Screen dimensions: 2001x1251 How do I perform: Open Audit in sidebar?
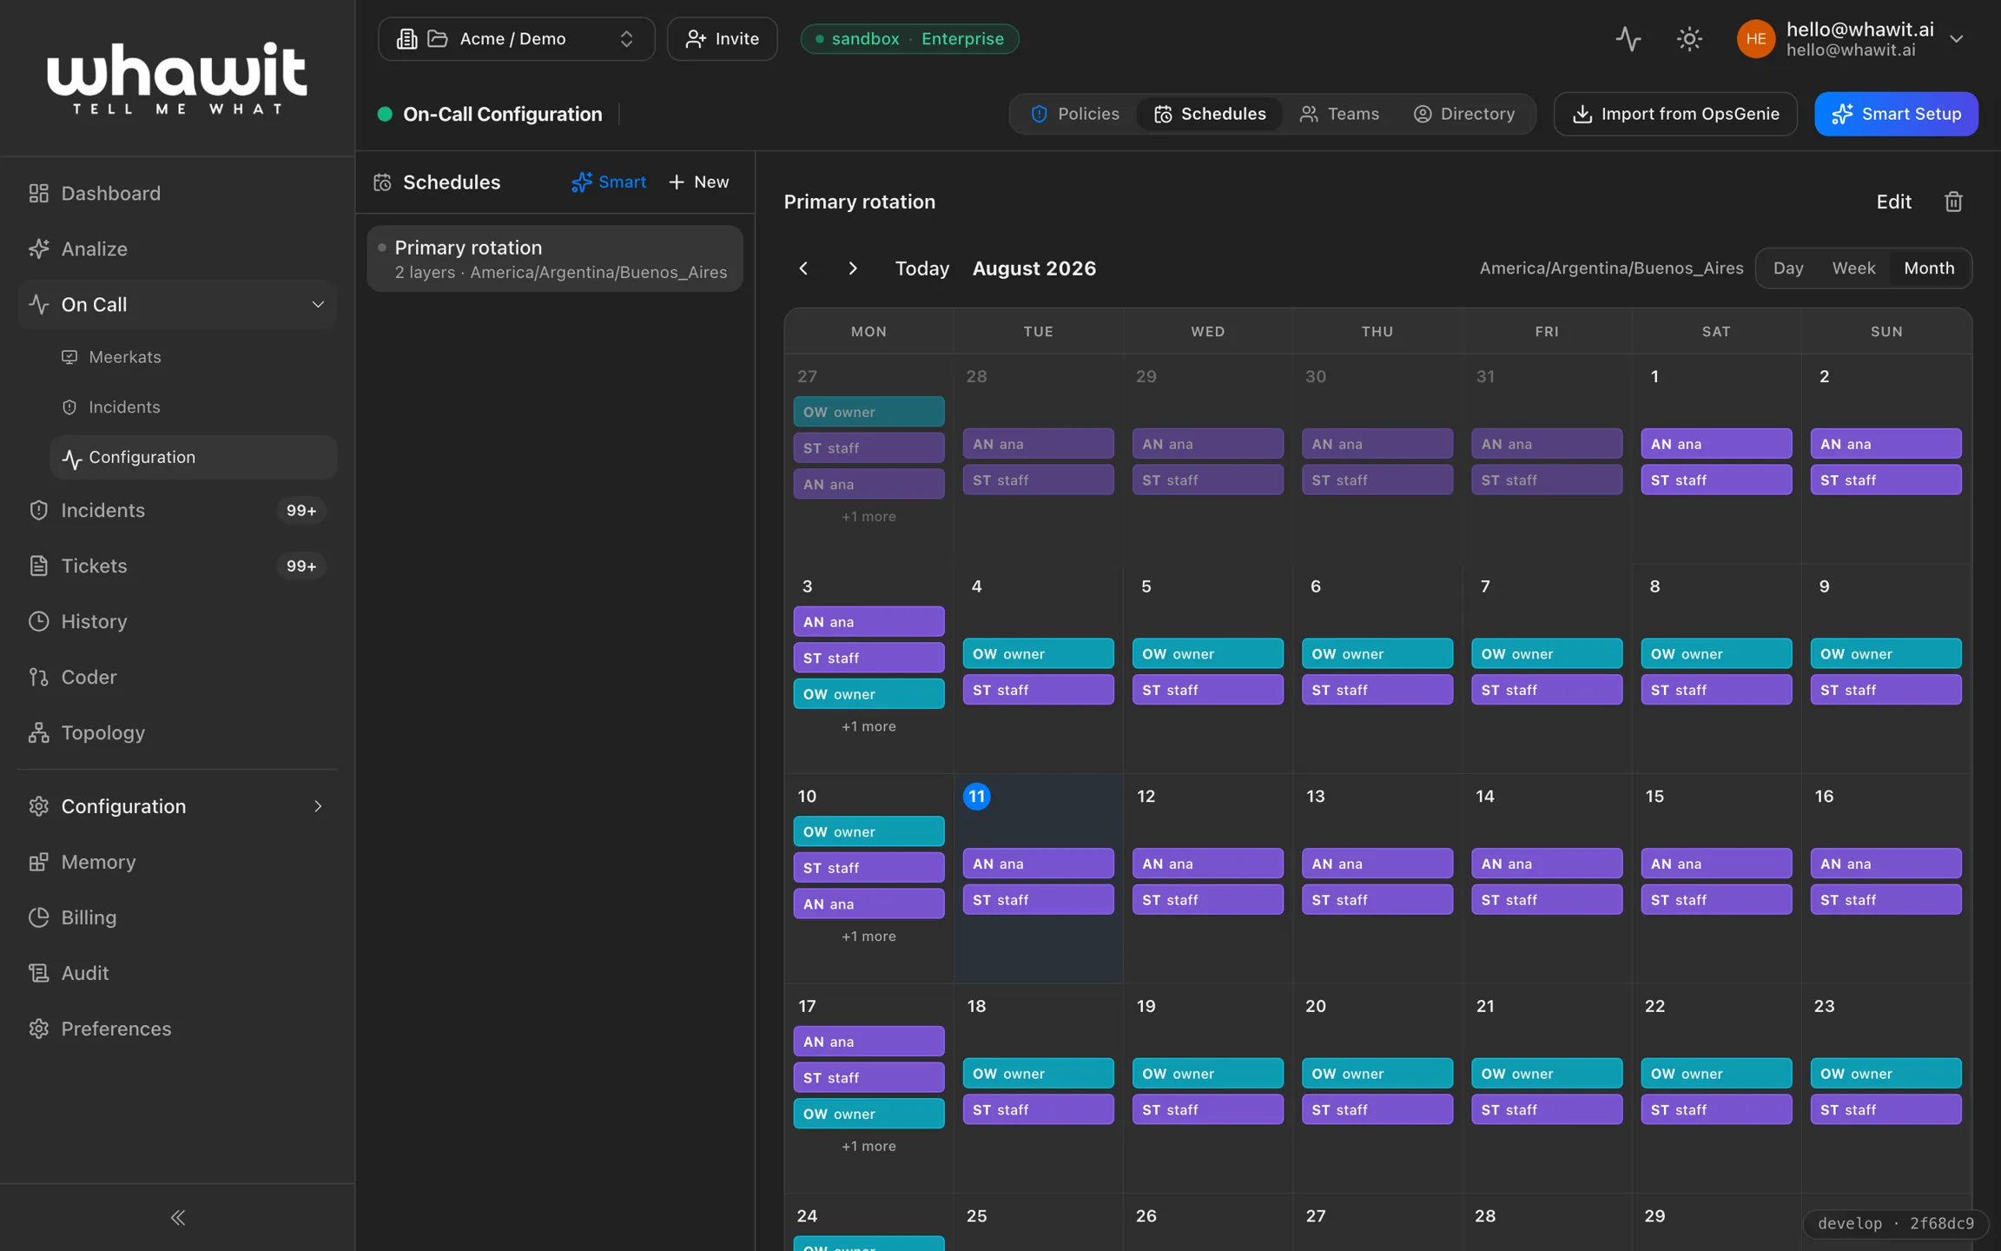coord(177,973)
